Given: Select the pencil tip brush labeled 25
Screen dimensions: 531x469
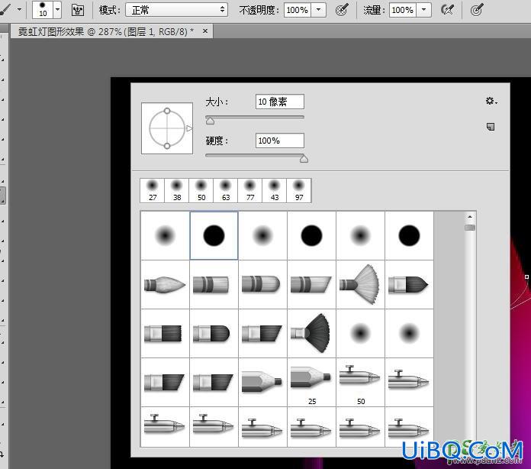Looking at the screenshot, I should pyautogui.click(x=311, y=382).
